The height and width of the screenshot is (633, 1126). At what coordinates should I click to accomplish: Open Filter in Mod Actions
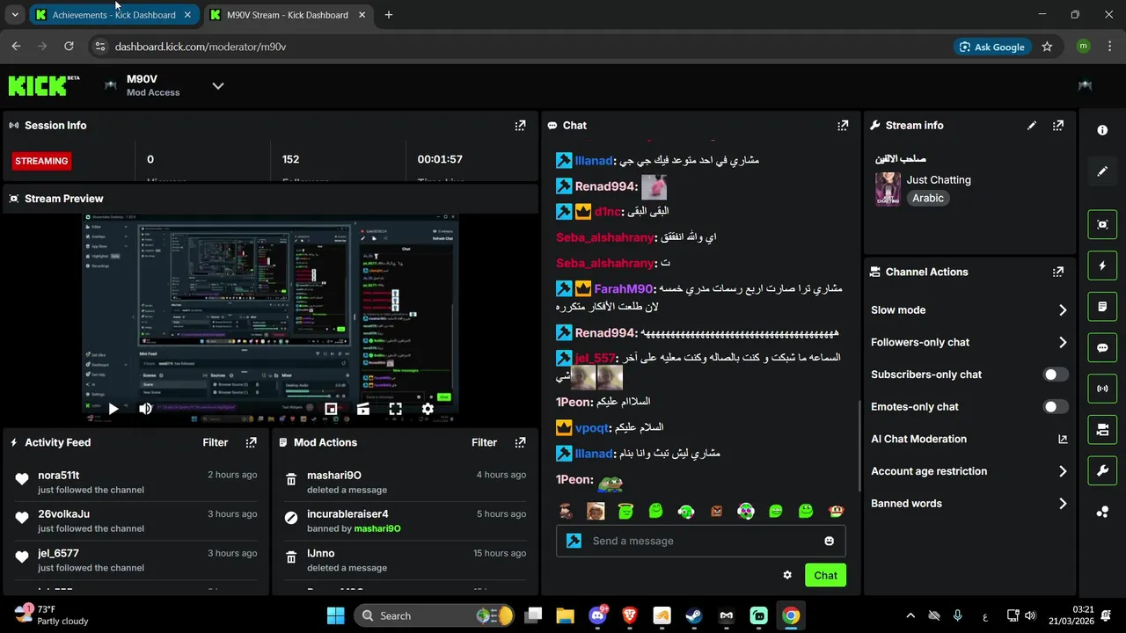(484, 442)
